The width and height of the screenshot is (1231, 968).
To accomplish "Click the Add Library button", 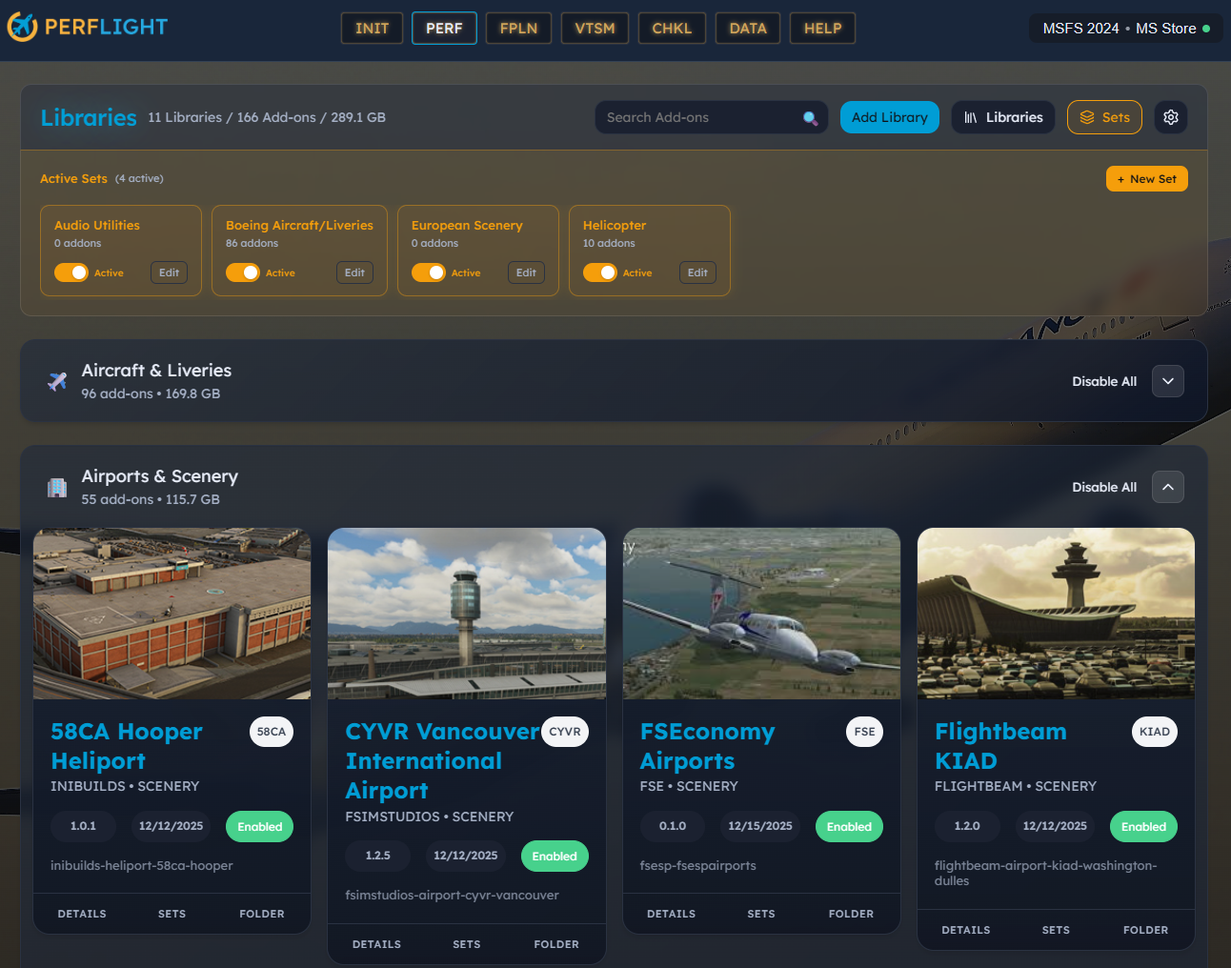I will (889, 117).
